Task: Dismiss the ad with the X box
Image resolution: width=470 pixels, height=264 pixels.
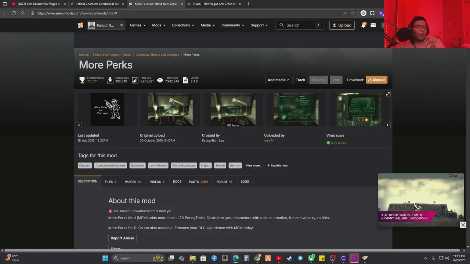Action: (463, 225)
